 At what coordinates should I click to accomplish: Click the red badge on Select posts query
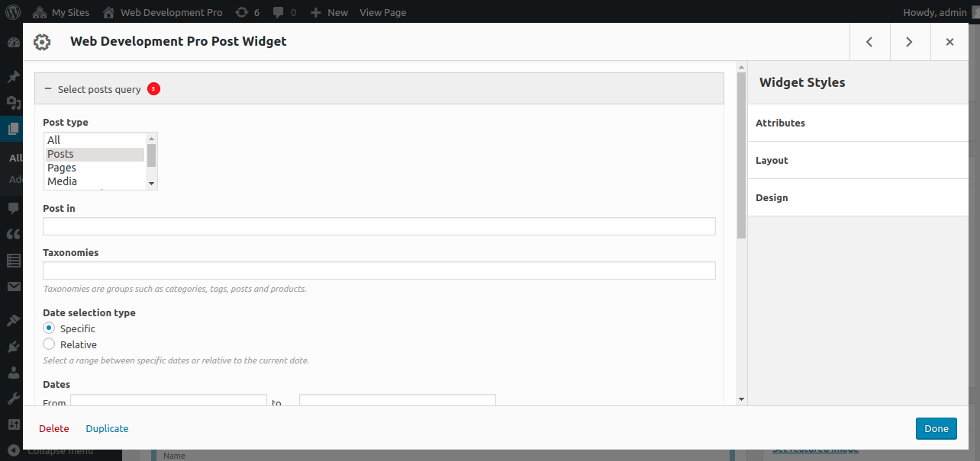point(153,89)
